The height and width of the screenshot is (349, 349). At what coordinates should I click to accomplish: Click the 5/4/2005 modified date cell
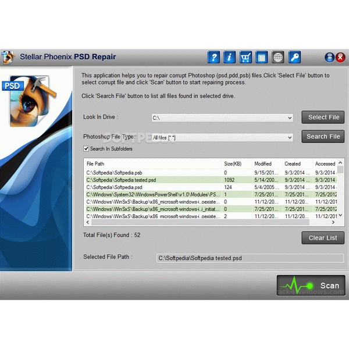[x=267, y=187]
